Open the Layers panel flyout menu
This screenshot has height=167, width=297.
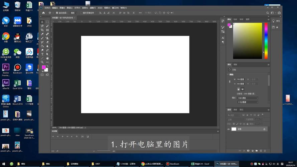[x=268, y=110]
